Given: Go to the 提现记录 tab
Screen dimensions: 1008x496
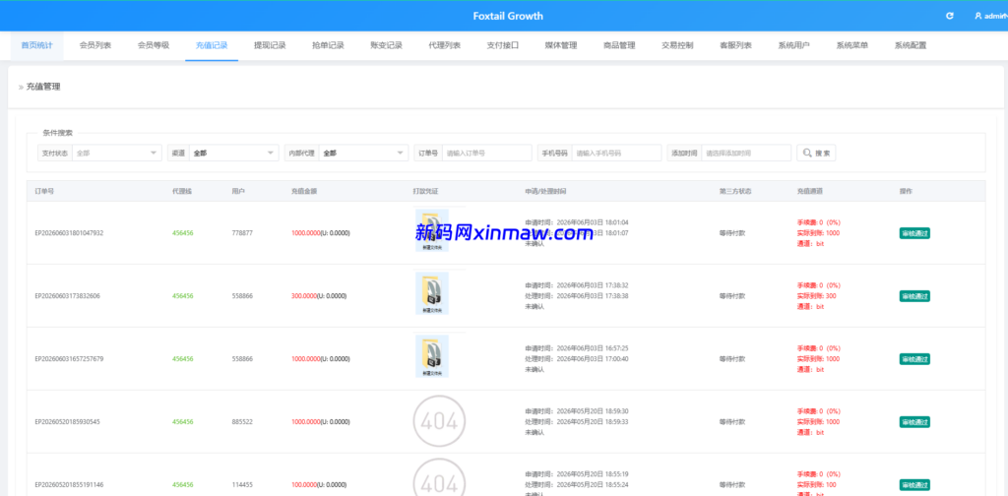Looking at the screenshot, I should point(270,45).
